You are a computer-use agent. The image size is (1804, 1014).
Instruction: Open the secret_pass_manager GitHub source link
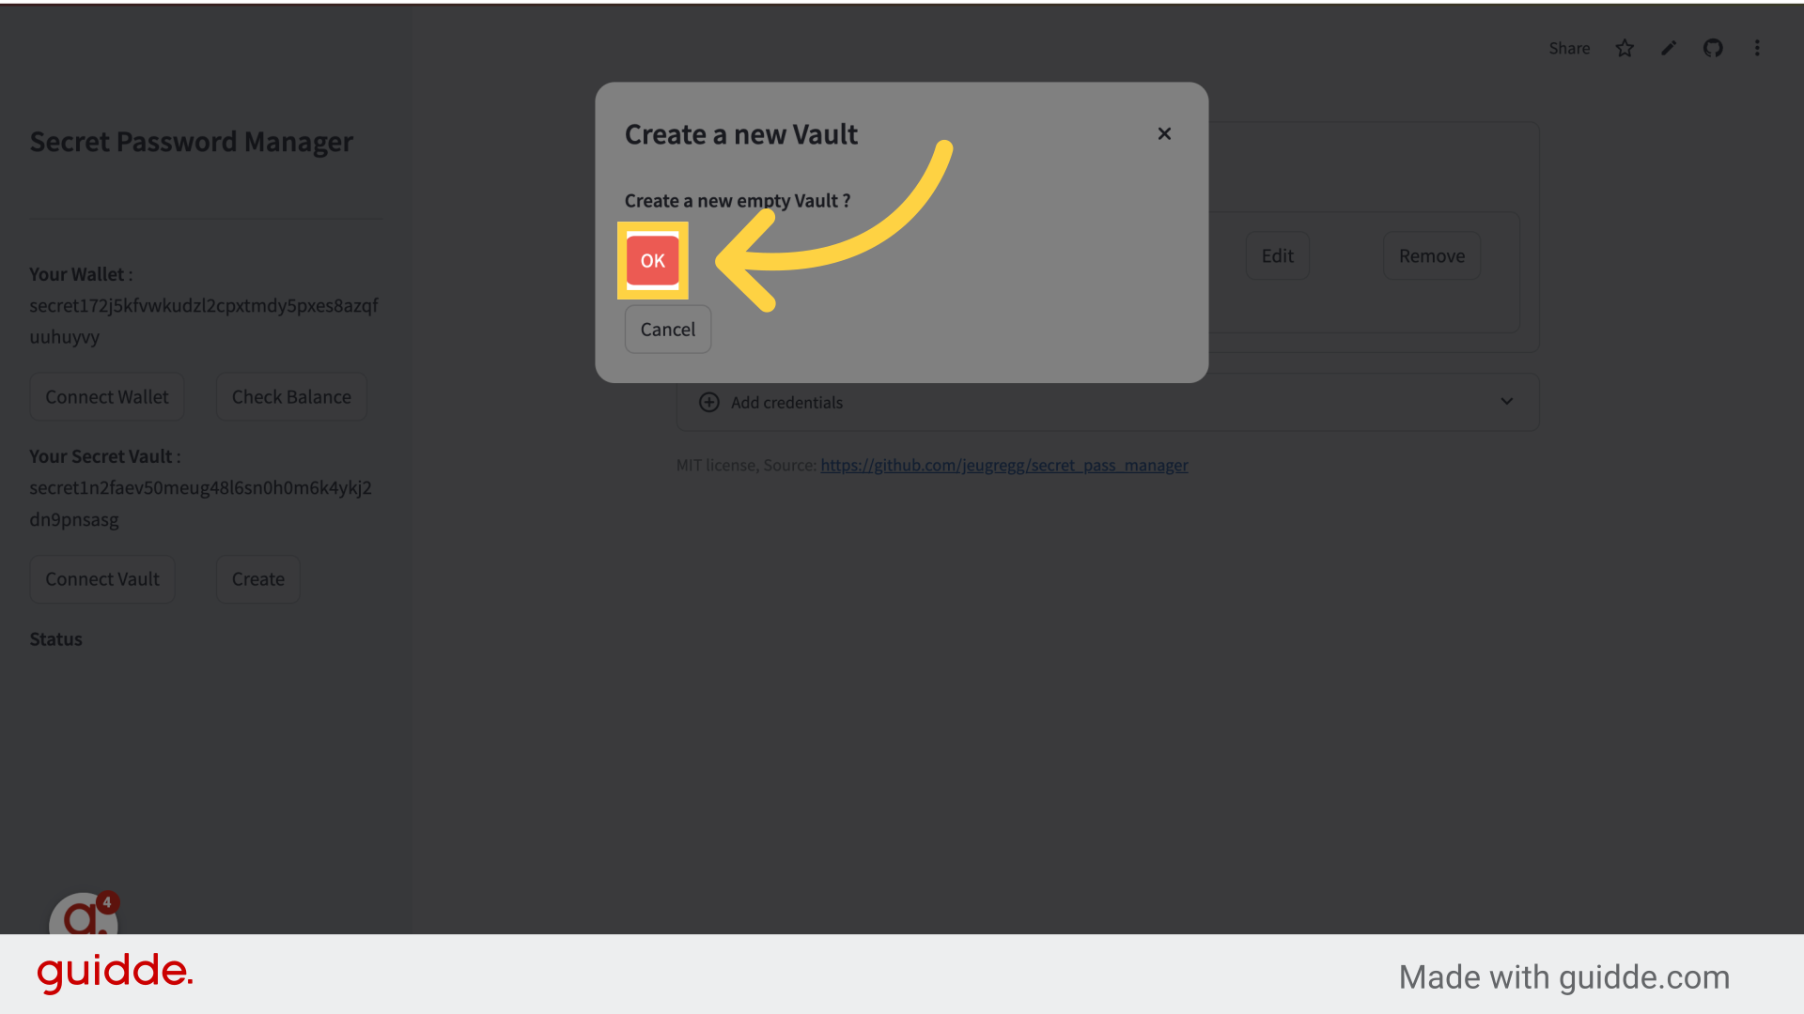point(1003,465)
